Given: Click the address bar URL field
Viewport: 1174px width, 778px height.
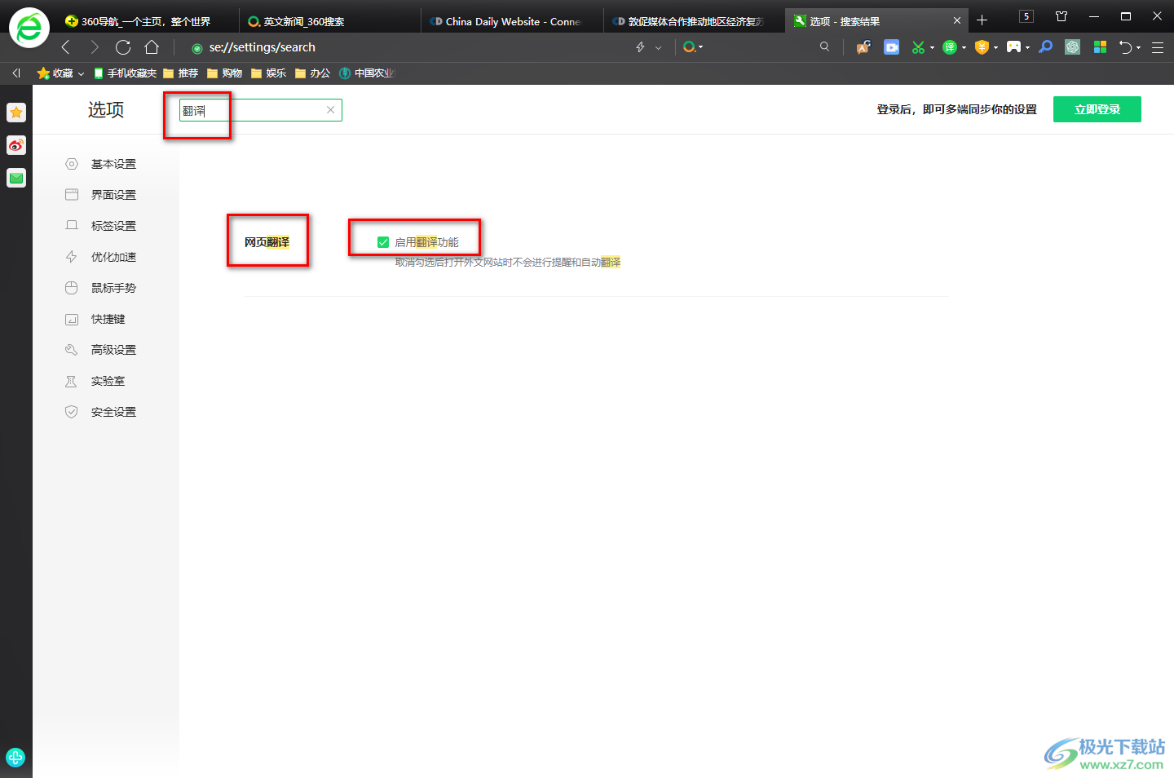Looking at the screenshot, I should click(x=408, y=47).
